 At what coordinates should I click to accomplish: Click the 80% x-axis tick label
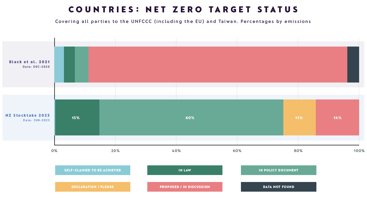click(298, 151)
